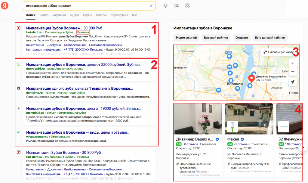Open 38 отзывов link
This screenshot has height=183, width=308.
click(x=190, y=144)
